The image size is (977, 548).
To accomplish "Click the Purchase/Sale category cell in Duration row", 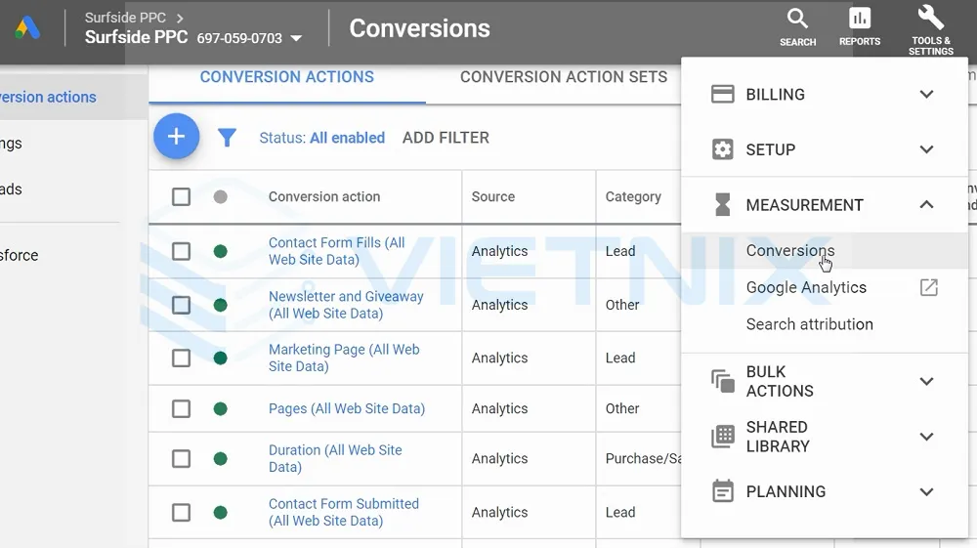I will pyautogui.click(x=644, y=459).
